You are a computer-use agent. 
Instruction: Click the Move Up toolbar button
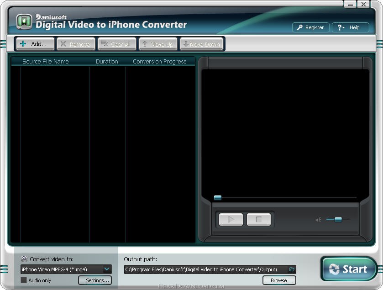coord(158,44)
